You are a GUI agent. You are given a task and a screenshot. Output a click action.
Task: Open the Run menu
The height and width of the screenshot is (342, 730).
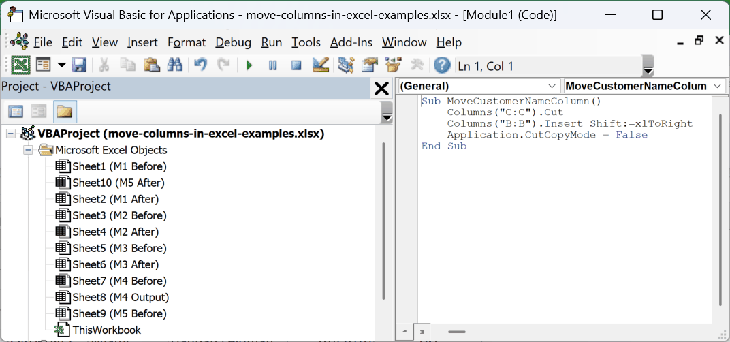coord(272,42)
